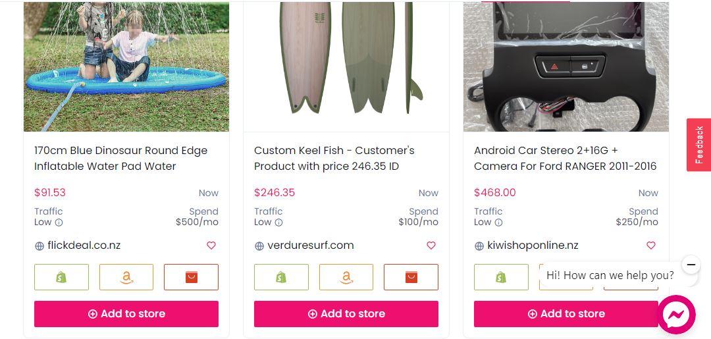
Task: Click Shopify icon under kiwishoponline.nz
Action: pos(501,277)
